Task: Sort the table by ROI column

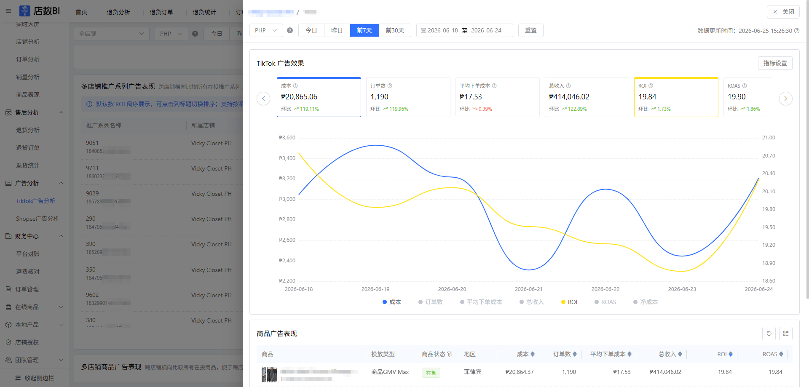Action: click(x=731, y=354)
